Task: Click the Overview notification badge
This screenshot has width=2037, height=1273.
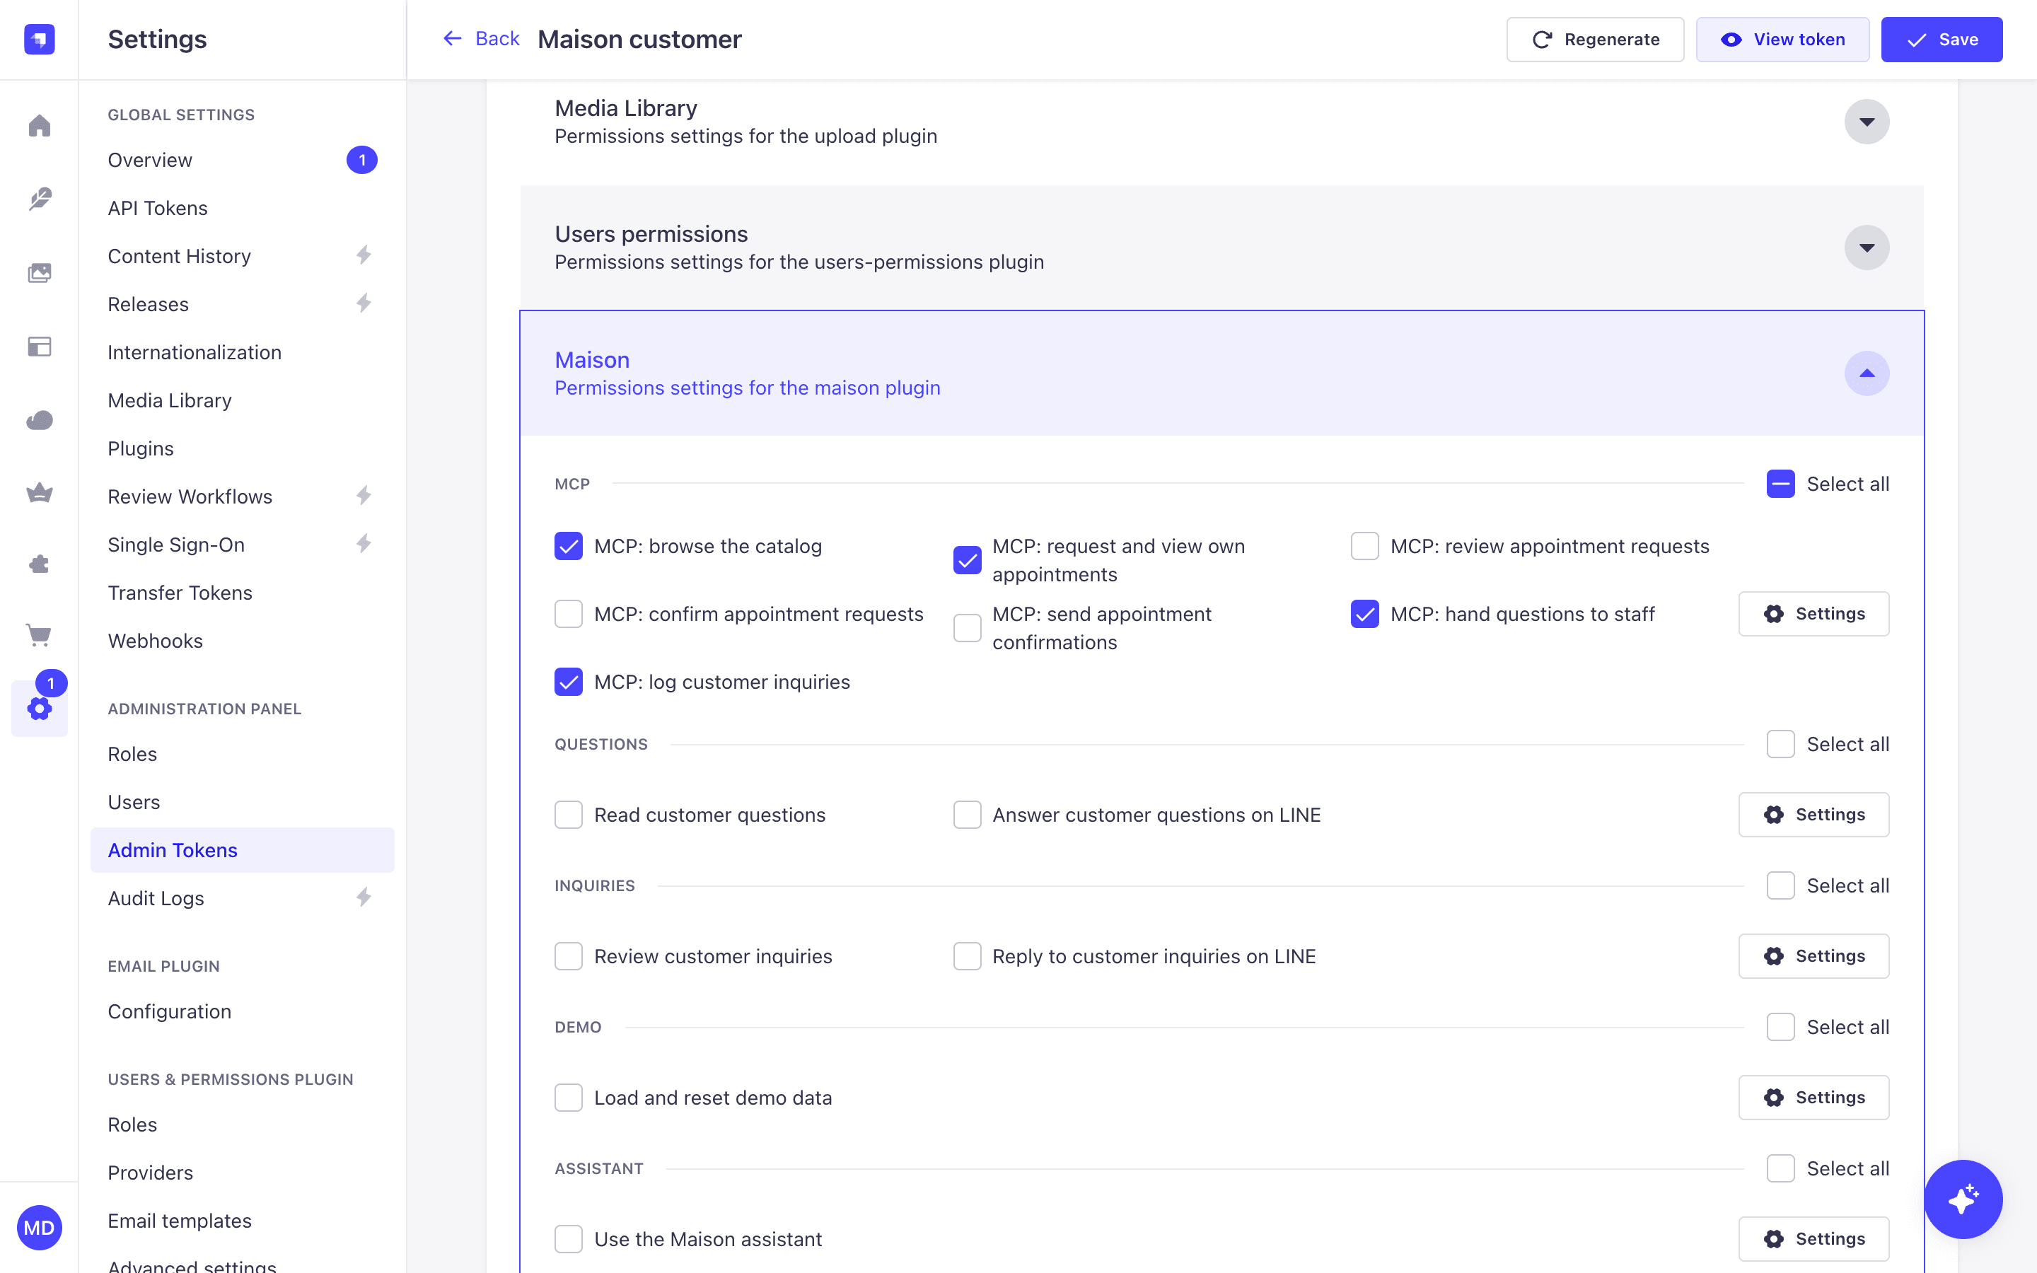Action: 362,160
